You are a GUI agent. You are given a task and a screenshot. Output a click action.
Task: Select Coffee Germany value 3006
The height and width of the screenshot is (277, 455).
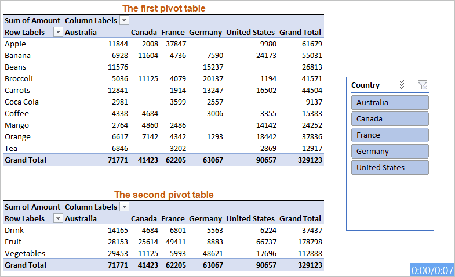coord(215,114)
